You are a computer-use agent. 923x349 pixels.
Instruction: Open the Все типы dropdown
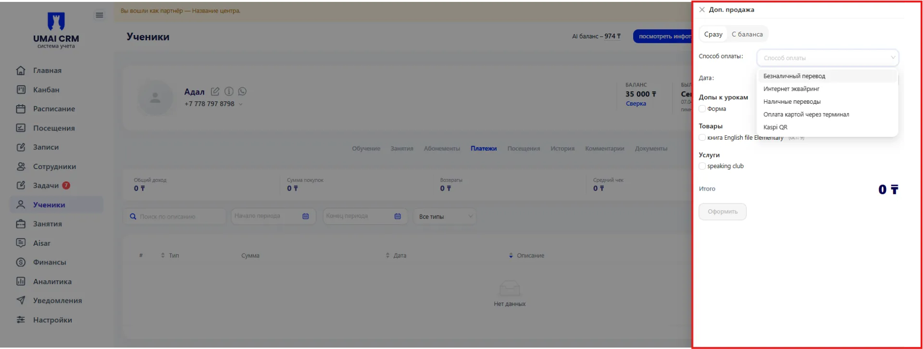point(445,217)
